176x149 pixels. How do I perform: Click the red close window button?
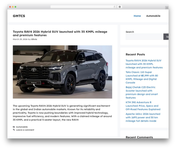click(x=10, y=7)
